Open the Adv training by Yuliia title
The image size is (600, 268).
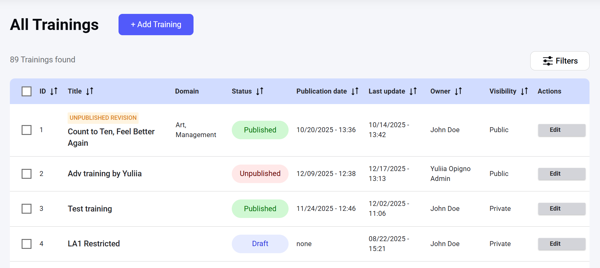point(105,174)
